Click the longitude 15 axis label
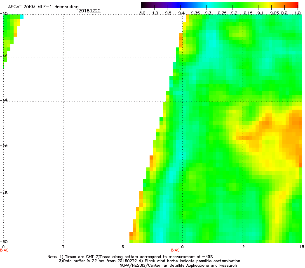 pos(302,247)
